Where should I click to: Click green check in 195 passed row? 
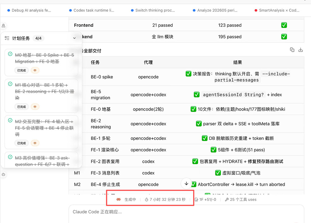[x=284, y=37]
